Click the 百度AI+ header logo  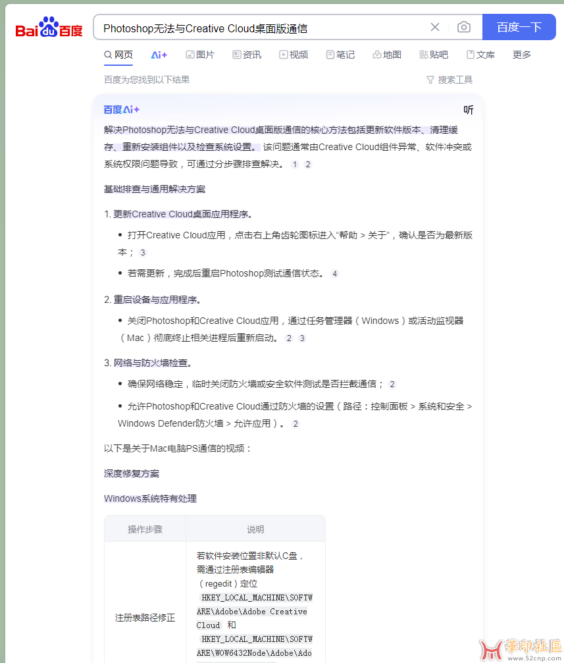[122, 110]
